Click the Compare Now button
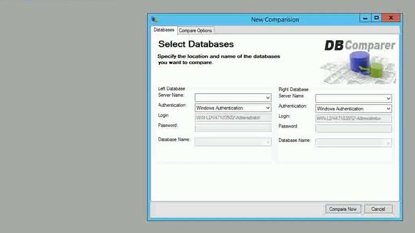 [343, 209]
